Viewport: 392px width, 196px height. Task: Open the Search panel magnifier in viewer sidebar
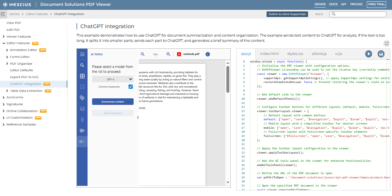[x=82, y=65]
